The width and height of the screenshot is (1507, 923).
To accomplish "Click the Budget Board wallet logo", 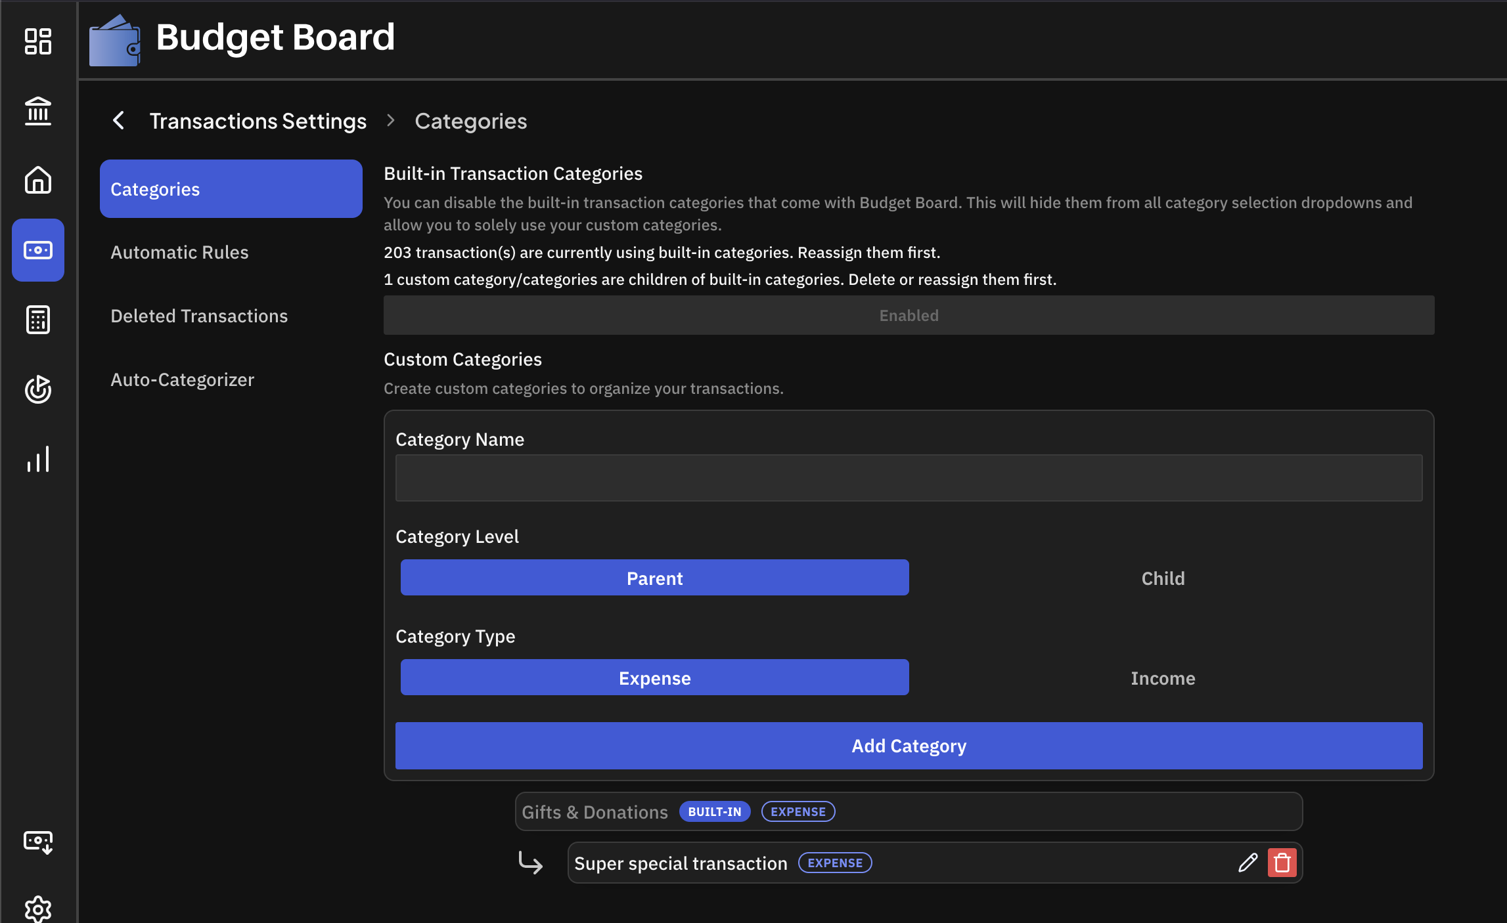I will click(x=115, y=40).
